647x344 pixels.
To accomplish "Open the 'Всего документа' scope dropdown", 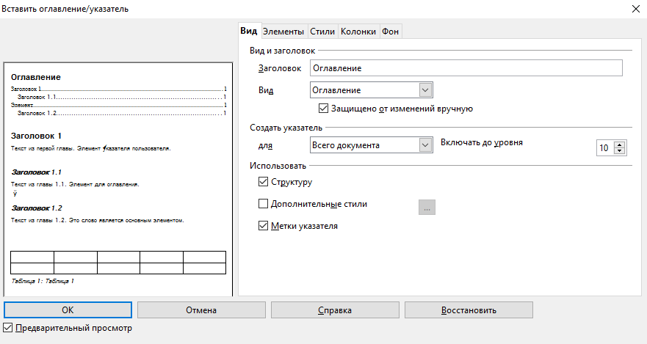I will pos(424,145).
